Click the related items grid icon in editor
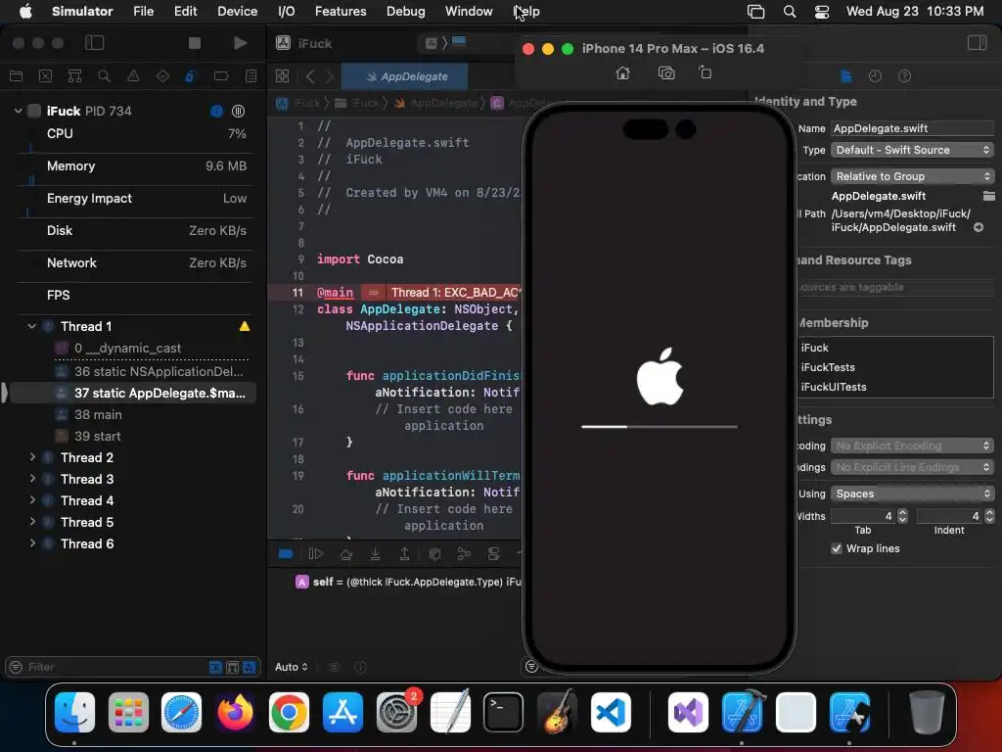1002x752 pixels. (x=282, y=76)
